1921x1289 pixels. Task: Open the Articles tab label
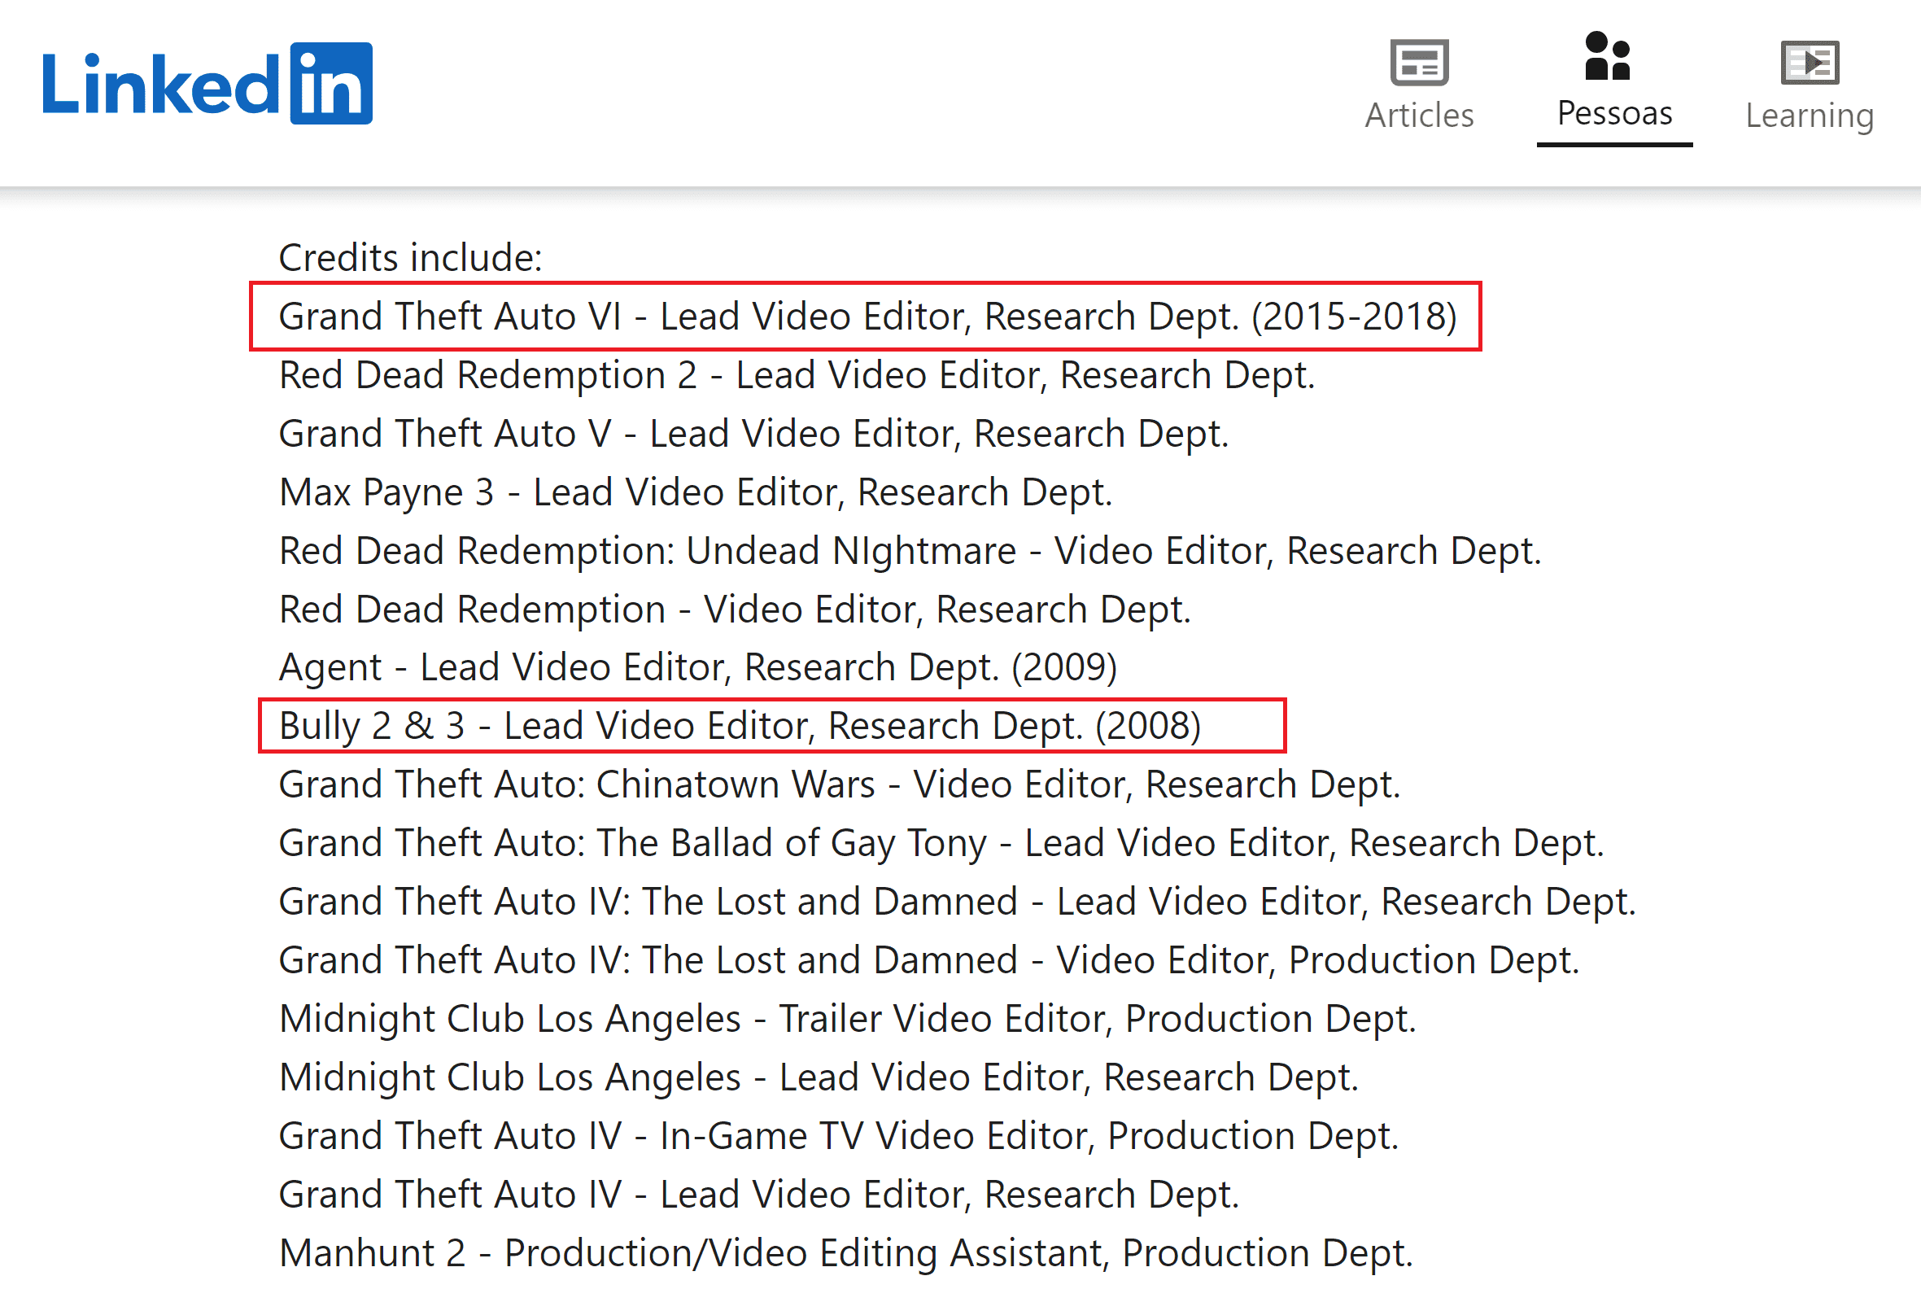click(1419, 115)
